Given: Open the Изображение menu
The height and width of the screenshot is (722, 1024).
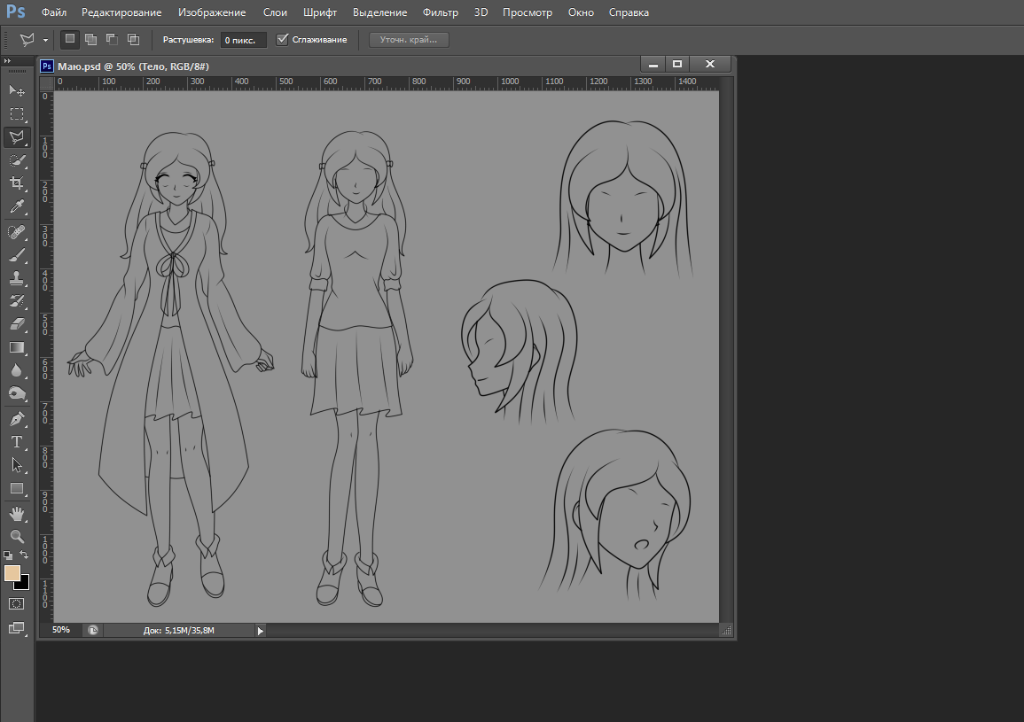Looking at the screenshot, I should tap(212, 12).
